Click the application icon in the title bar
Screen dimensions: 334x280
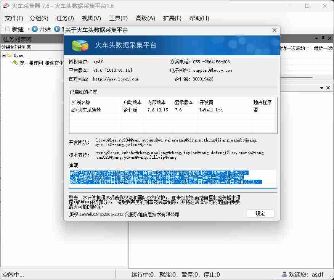point(6,5)
